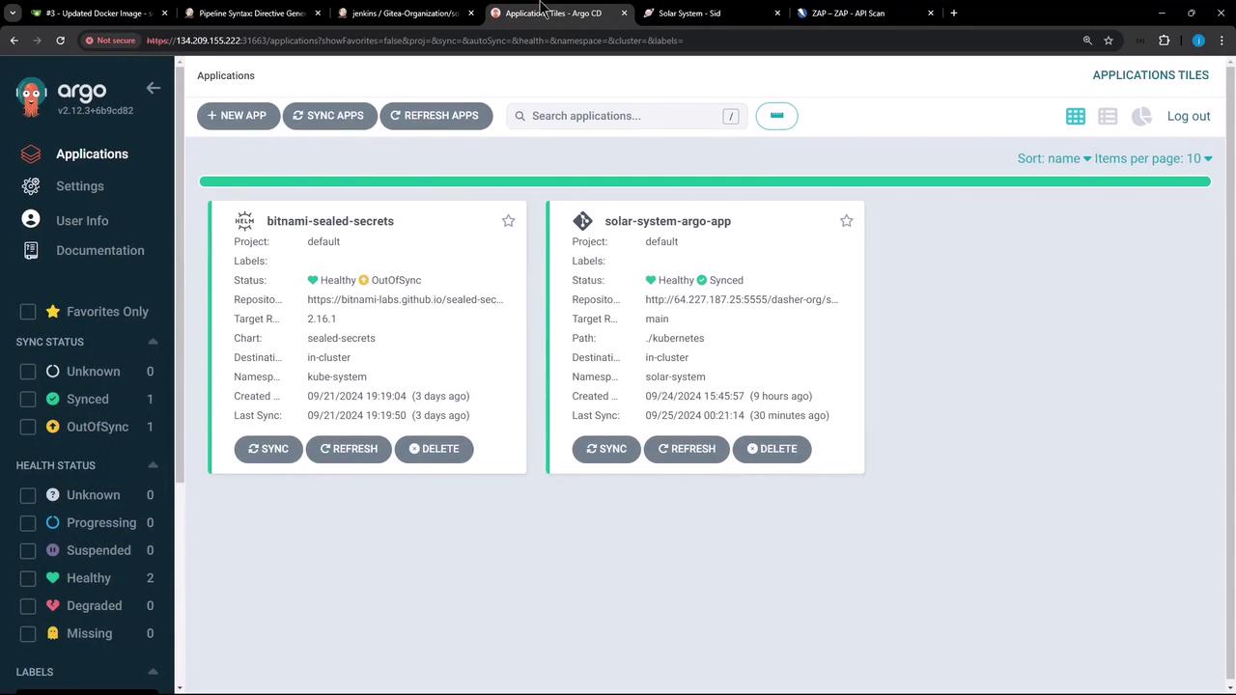Collapse the Argo sidebar with the arrow icon

click(x=153, y=88)
